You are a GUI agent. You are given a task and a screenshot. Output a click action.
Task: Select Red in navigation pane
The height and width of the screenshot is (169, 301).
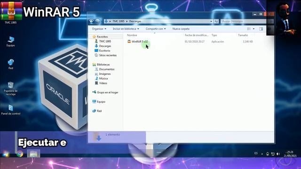(99, 111)
